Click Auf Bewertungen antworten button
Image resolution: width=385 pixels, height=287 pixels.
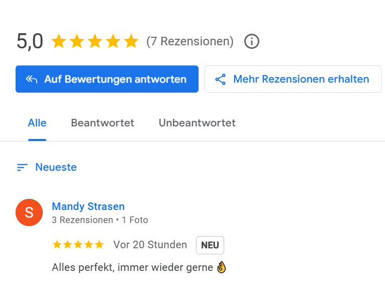tap(107, 79)
